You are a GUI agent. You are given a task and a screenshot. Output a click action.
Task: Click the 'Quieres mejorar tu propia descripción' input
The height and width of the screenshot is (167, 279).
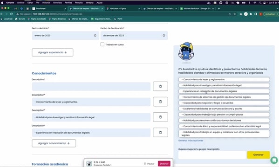click(212, 155)
